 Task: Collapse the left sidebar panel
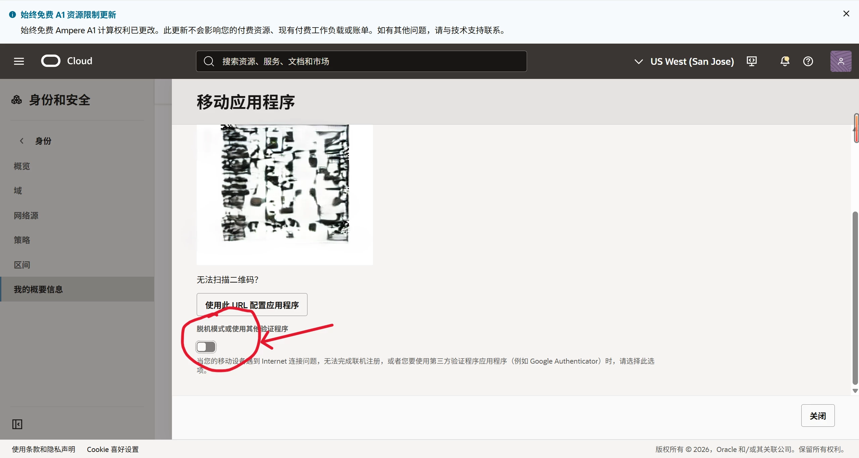coord(17,424)
